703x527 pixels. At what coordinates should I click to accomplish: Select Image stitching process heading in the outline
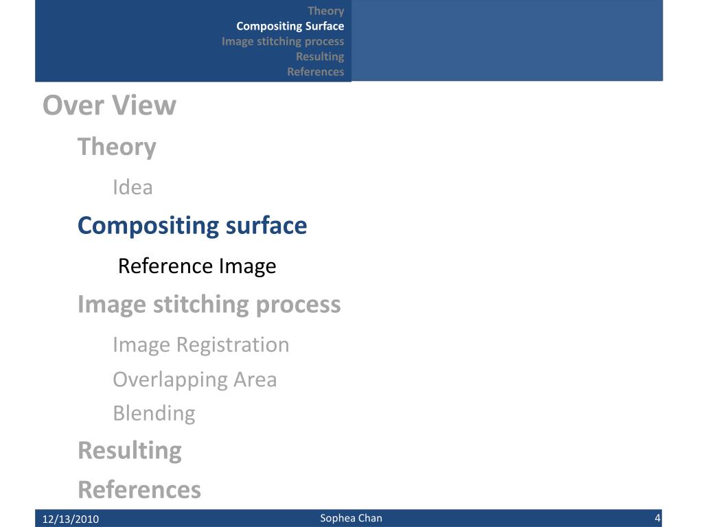click(x=209, y=304)
